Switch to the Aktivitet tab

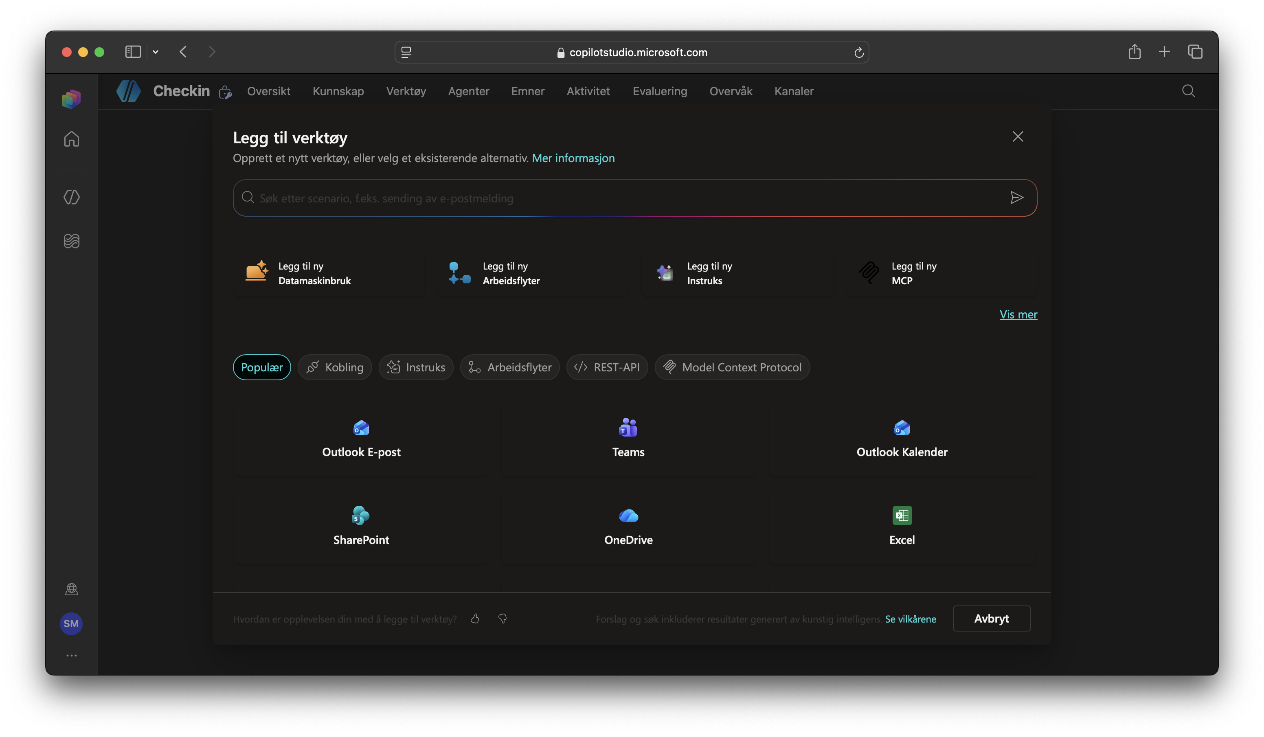click(x=588, y=91)
